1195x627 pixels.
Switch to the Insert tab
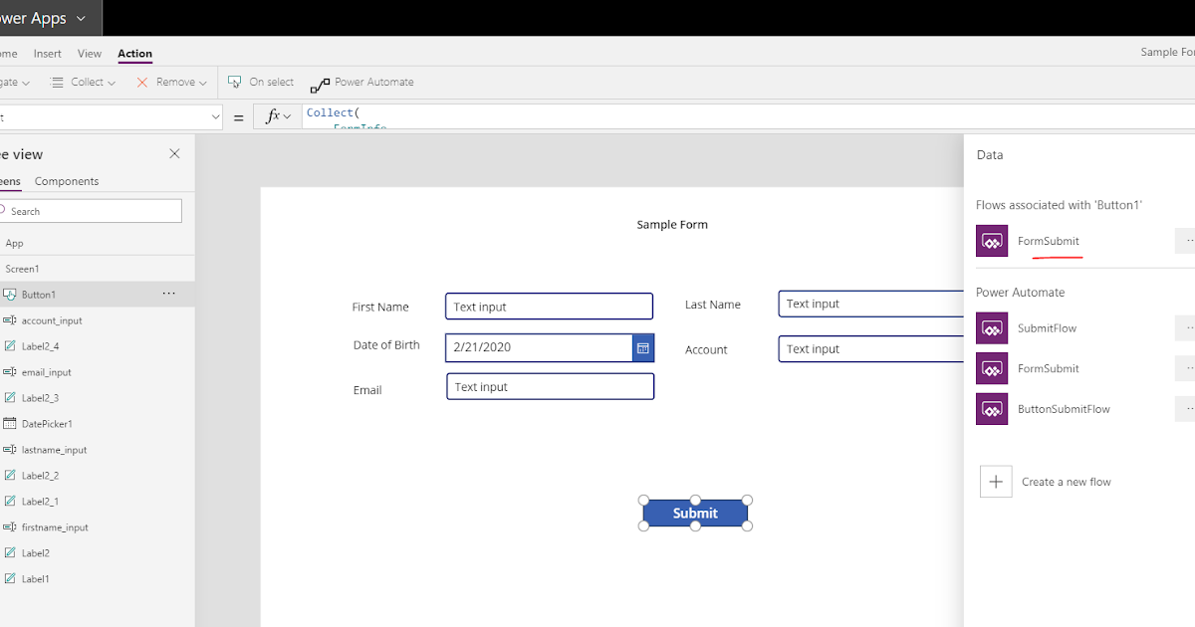click(x=47, y=53)
